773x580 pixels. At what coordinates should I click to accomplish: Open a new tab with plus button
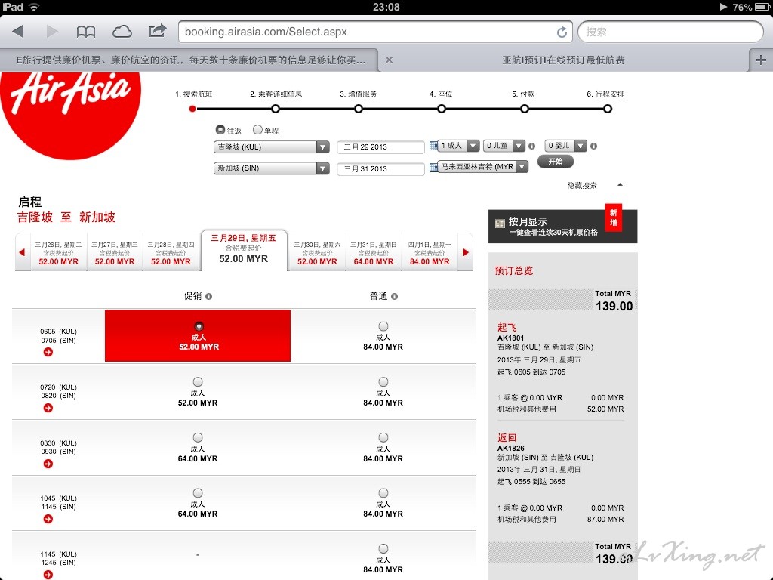pyautogui.click(x=761, y=60)
